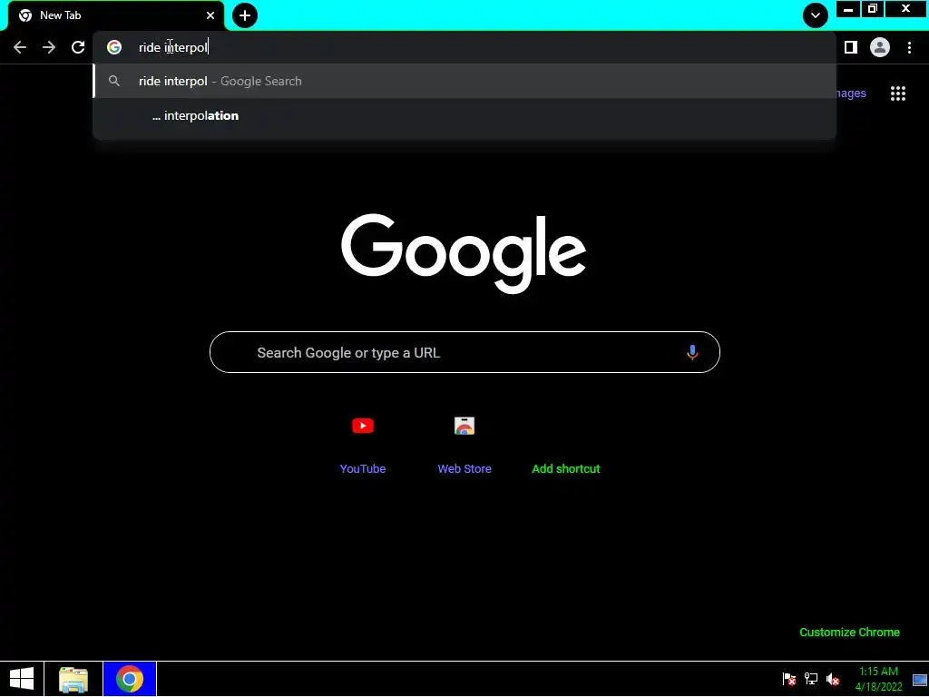
Task: Click the Chrome taskbar icon
Action: [x=130, y=679]
